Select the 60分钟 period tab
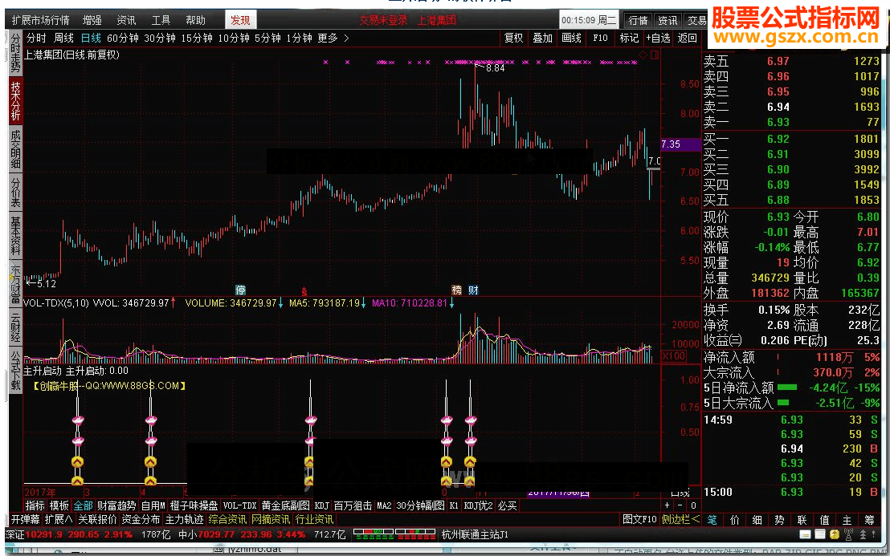890x556 pixels. [123, 38]
